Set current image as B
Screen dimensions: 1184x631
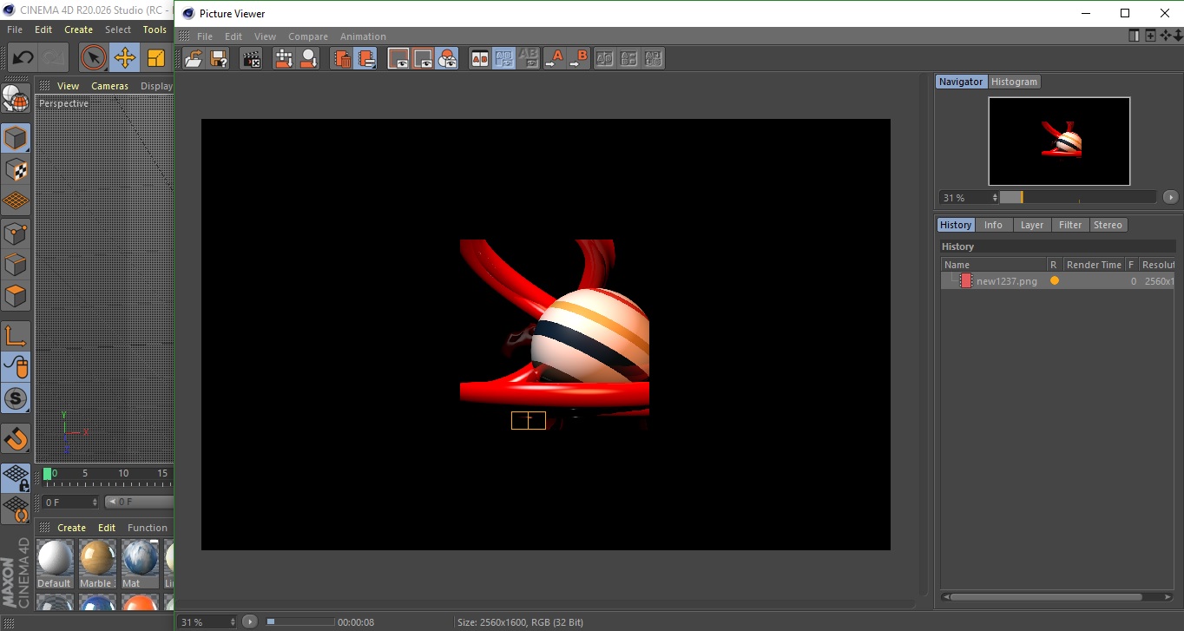(578, 59)
